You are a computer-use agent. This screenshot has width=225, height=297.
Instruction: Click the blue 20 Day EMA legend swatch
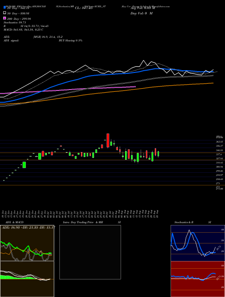pos(4,7)
